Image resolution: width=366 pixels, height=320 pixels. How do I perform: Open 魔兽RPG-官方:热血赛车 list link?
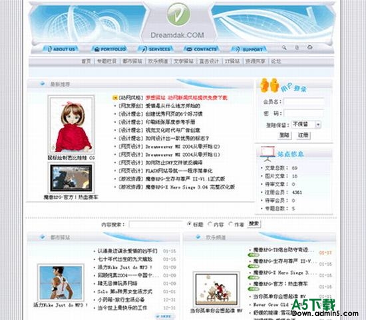click(x=281, y=284)
